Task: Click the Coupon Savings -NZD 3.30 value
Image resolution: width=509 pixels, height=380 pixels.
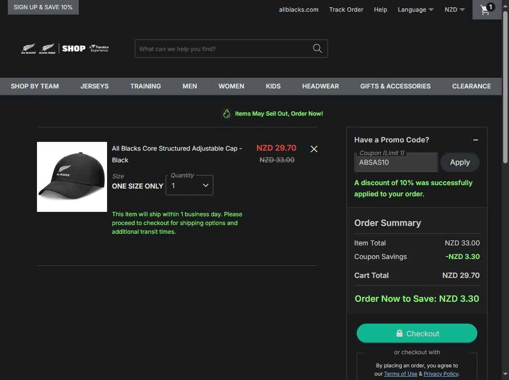Action: click(462, 257)
